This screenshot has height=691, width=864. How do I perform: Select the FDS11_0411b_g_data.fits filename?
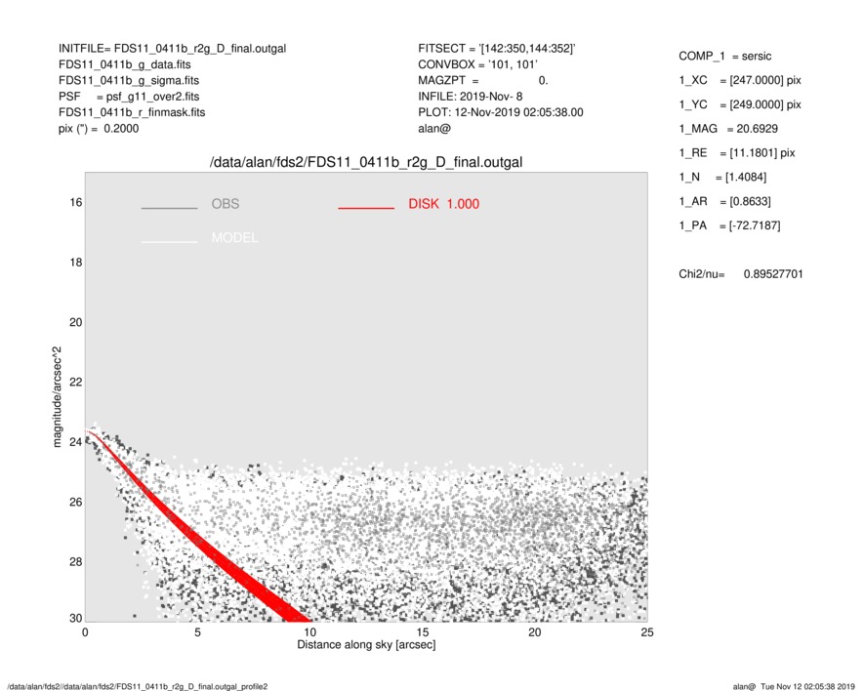(x=125, y=64)
